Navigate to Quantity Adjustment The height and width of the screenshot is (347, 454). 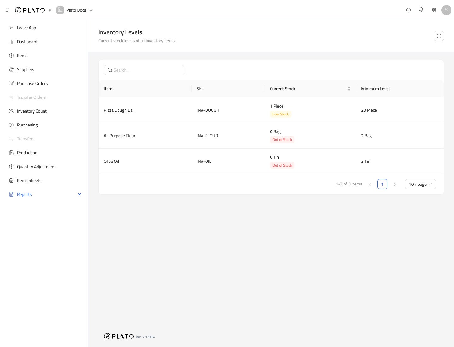(36, 167)
